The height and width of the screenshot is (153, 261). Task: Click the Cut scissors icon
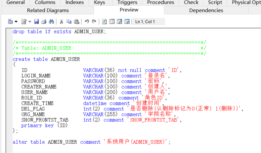[x=62, y=22]
